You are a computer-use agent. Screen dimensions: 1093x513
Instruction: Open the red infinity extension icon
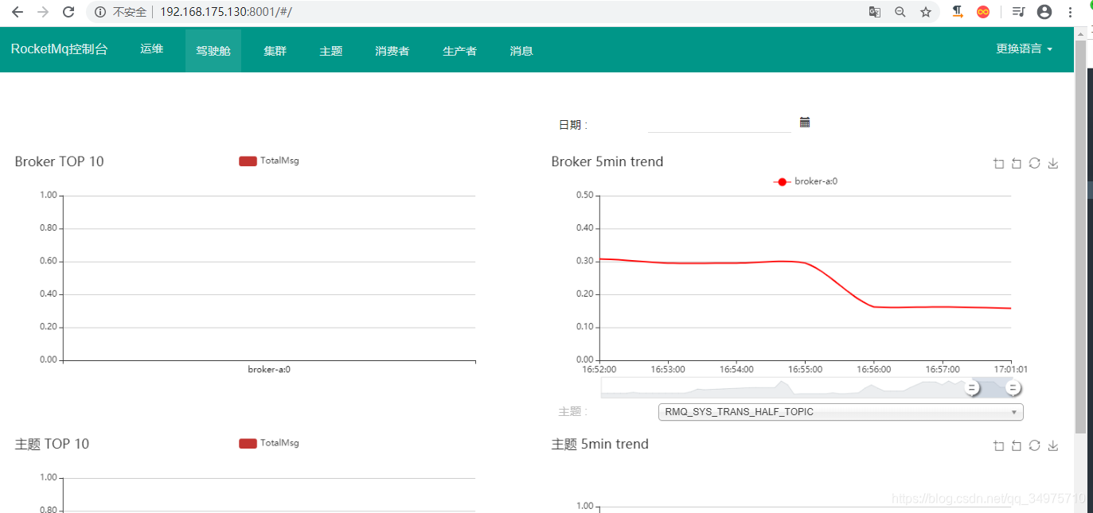point(983,12)
